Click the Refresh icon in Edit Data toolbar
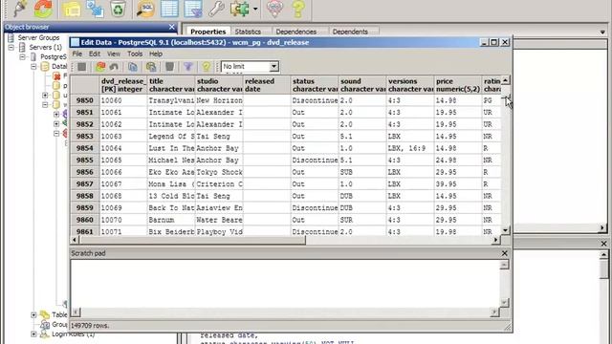 100,67
